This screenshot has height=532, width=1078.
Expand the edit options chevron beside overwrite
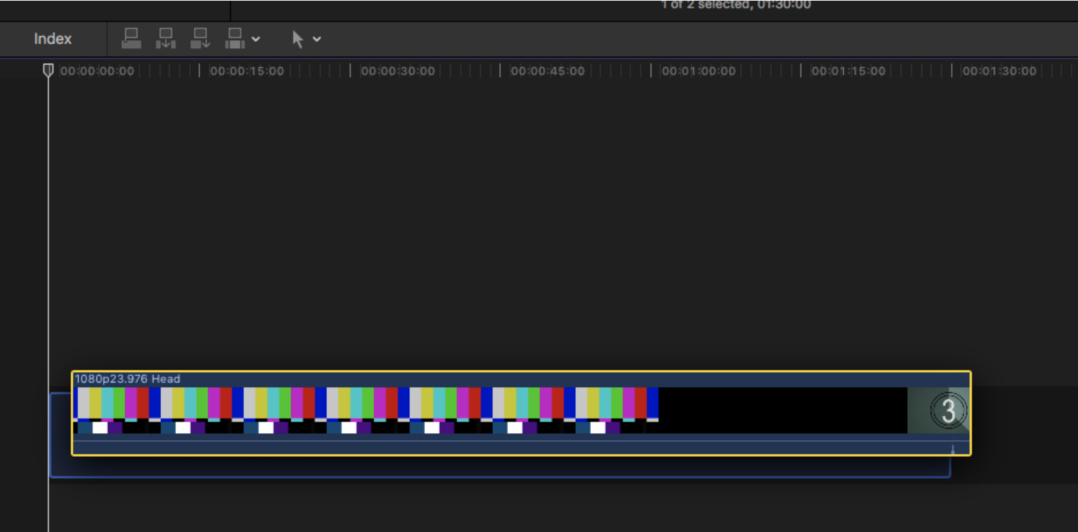256,39
